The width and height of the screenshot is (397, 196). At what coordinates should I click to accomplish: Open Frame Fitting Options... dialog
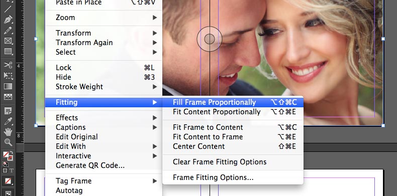click(x=233, y=177)
